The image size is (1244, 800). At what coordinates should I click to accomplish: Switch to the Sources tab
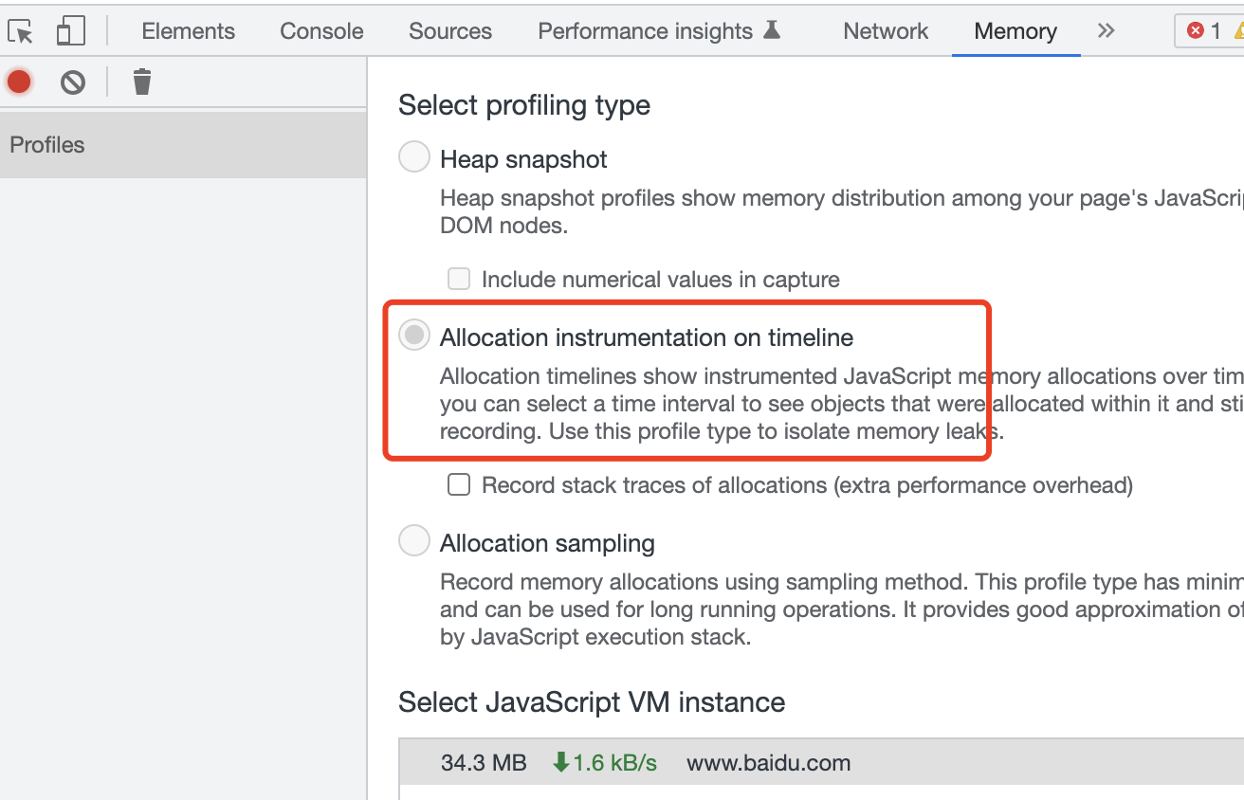tap(450, 31)
